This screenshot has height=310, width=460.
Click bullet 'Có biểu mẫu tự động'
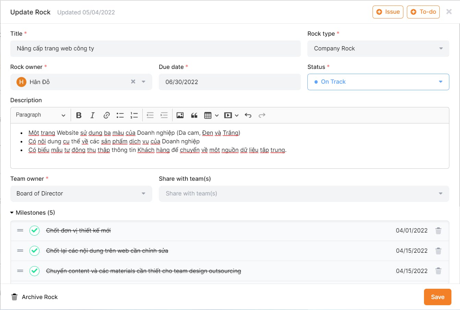click(x=157, y=150)
